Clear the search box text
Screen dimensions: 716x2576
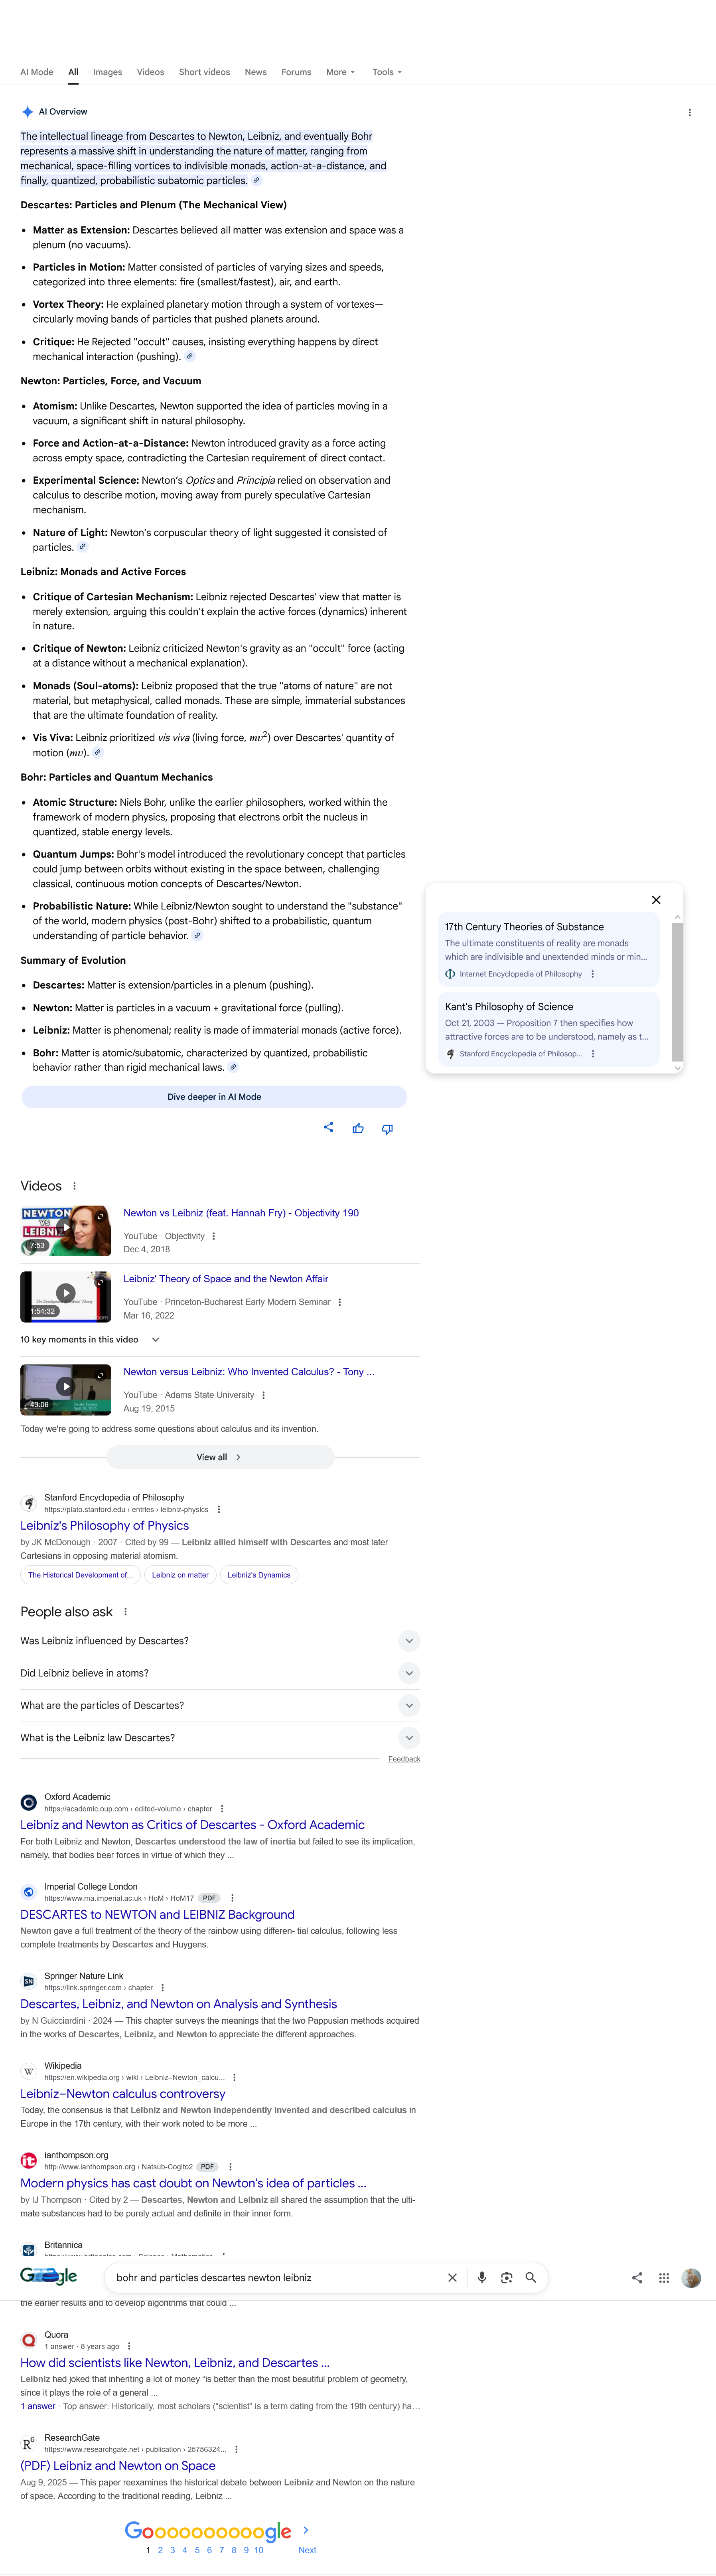coord(452,2278)
